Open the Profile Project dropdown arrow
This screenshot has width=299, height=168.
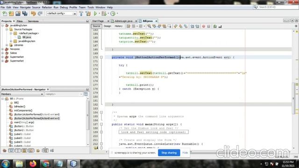click(x=117, y=14)
